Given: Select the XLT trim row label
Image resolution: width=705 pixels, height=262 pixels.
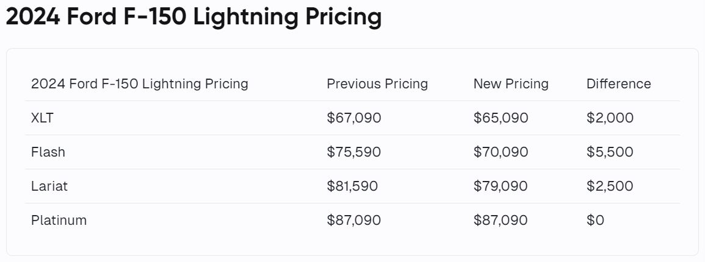Looking at the screenshot, I should coord(43,118).
